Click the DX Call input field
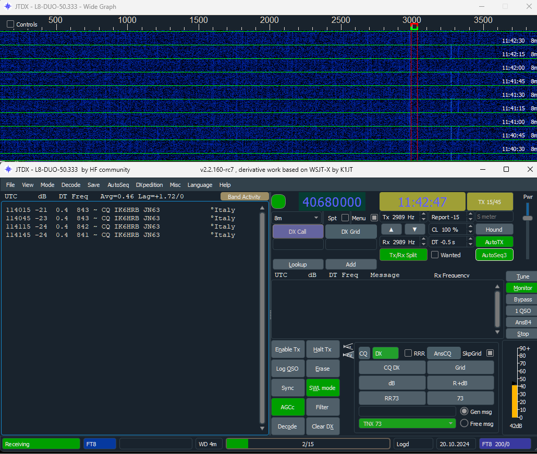This screenshot has width=537, height=454. tap(298, 244)
